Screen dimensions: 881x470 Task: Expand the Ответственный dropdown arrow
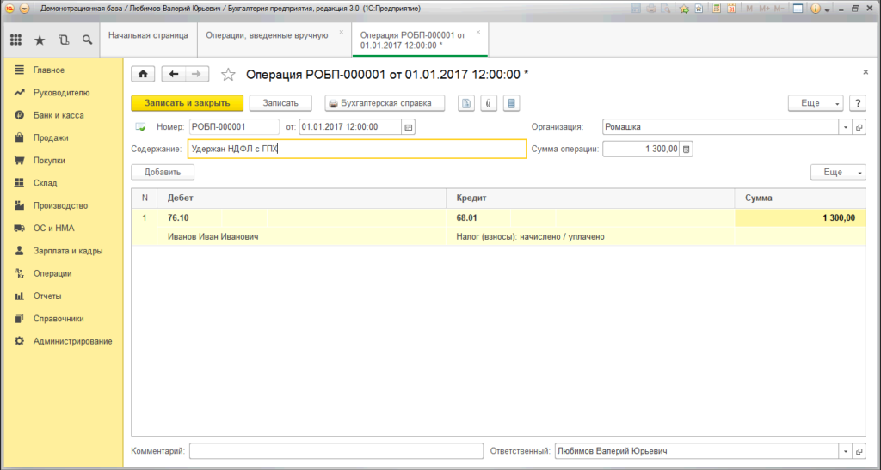point(844,451)
